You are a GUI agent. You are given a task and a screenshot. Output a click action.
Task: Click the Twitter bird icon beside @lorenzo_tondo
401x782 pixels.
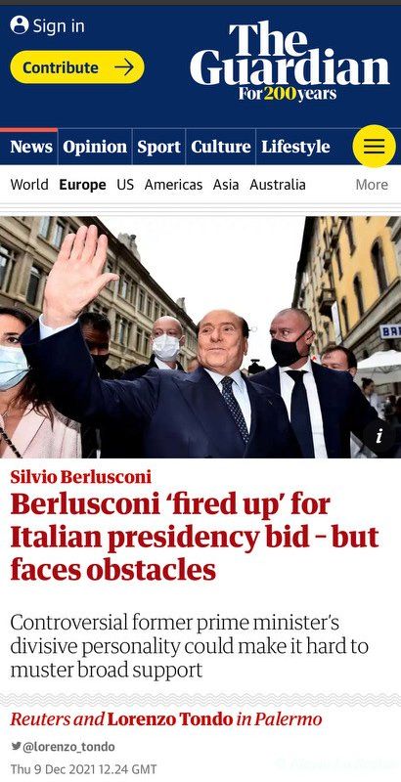[16, 746]
